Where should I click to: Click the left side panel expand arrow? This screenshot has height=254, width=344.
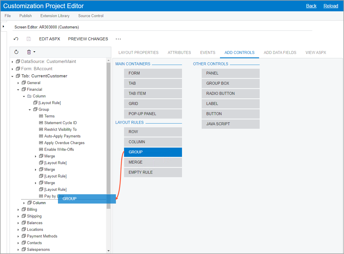pyautogui.click(x=3, y=26)
